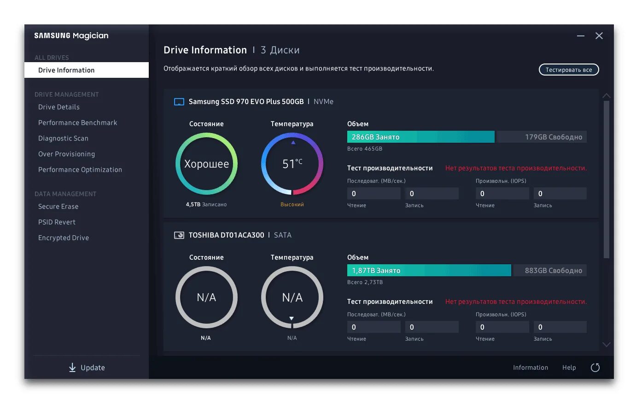Click the 51°C temperature gauge
636x401 pixels.
(292, 164)
